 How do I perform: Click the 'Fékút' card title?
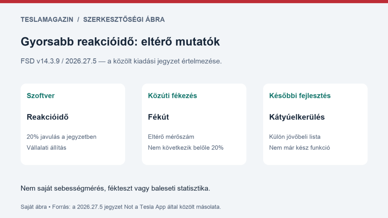pos(159,117)
